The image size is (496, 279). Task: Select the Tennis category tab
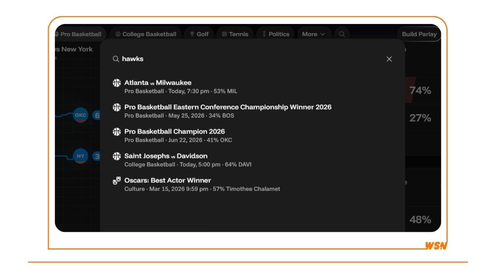point(234,34)
